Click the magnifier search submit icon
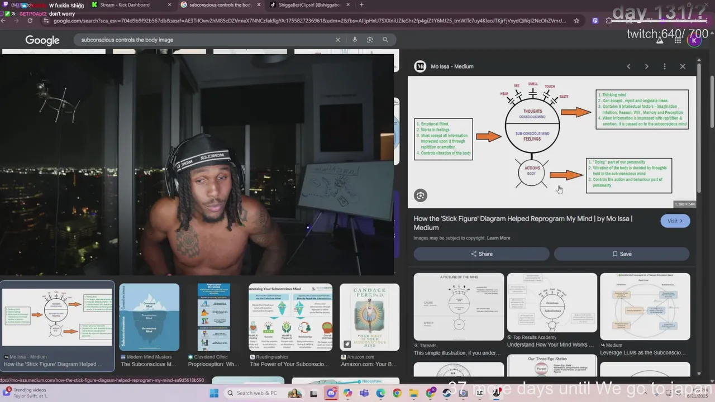 pos(385,40)
